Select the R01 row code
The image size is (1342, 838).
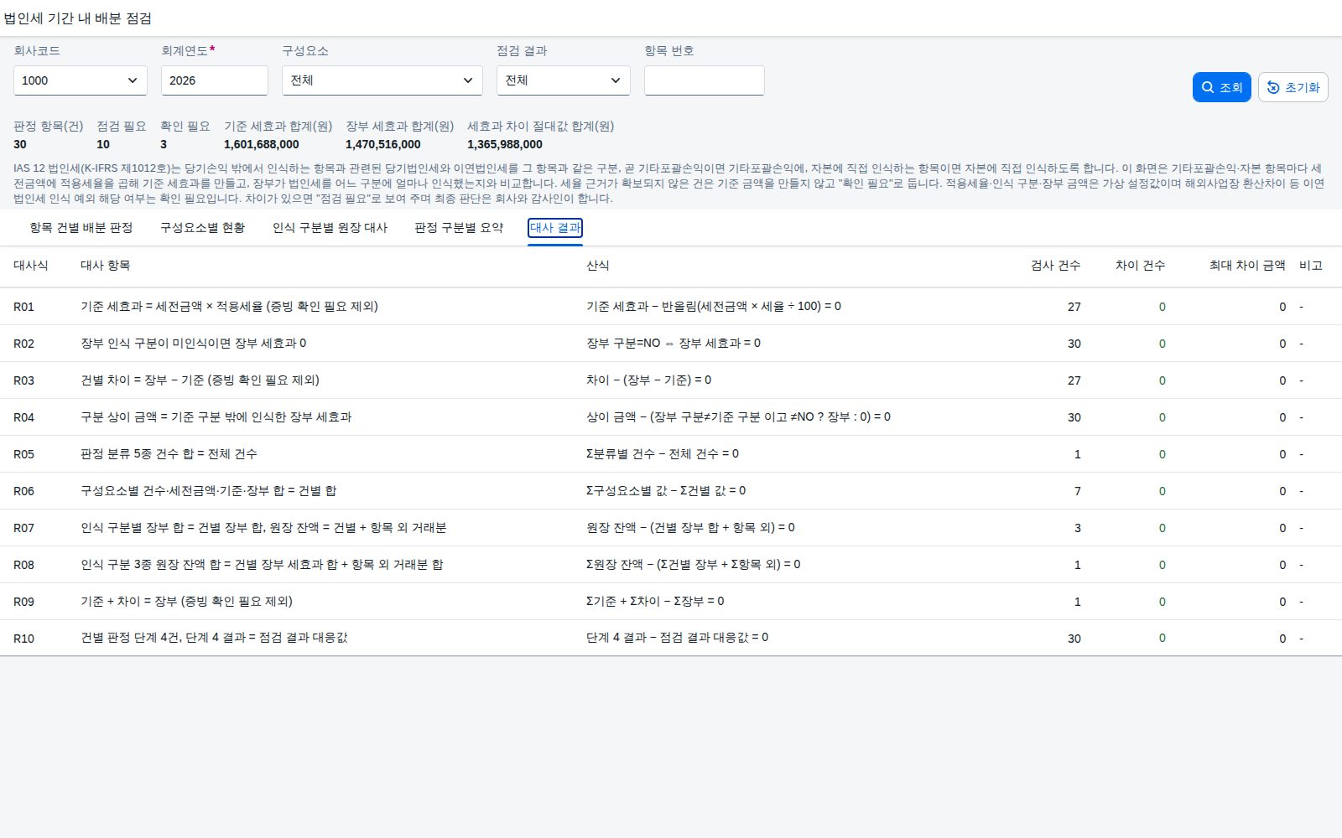[x=24, y=307]
